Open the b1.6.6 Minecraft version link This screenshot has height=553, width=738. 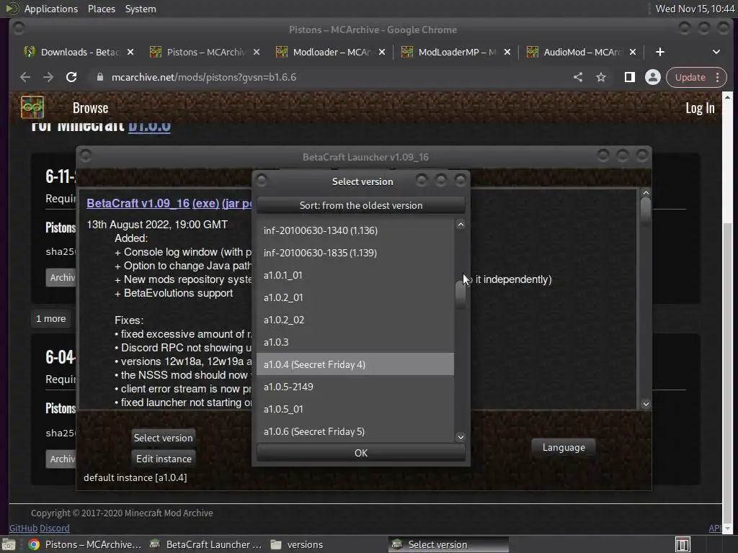pos(149,126)
